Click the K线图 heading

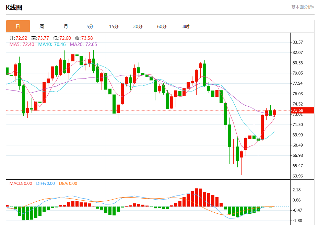pyautogui.click(x=14, y=8)
